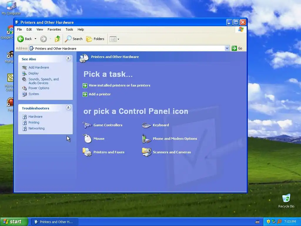Image resolution: width=301 pixels, height=226 pixels.
Task: Click the Networking troubleshooter question icon
Action: (x=25, y=128)
